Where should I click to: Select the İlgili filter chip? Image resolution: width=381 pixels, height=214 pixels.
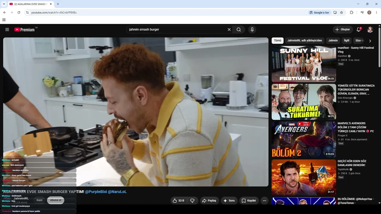[346, 40]
